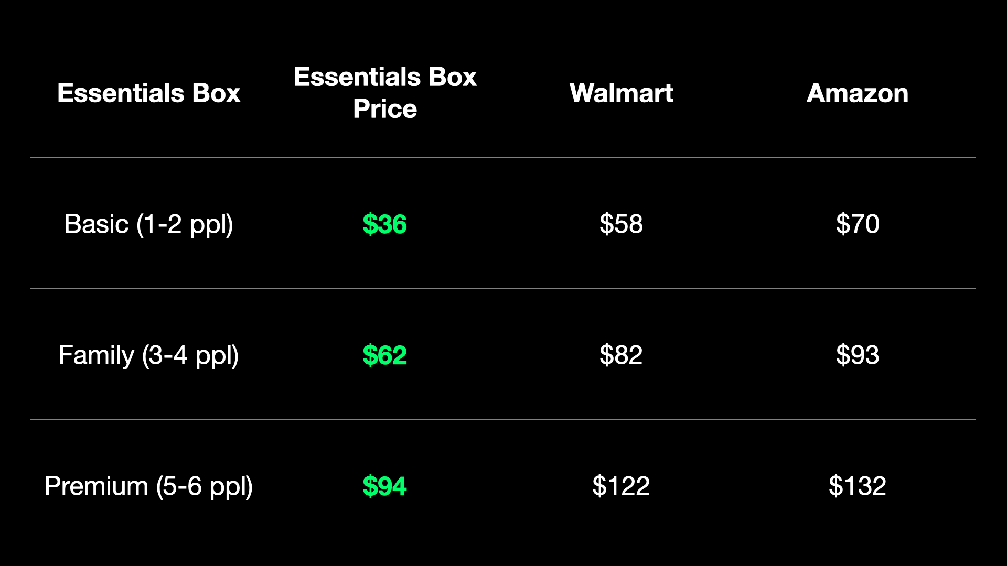The height and width of the screenshot is (566, 1007).
Task: Click the 'Walmart' column header
Action: pos(621,93)
